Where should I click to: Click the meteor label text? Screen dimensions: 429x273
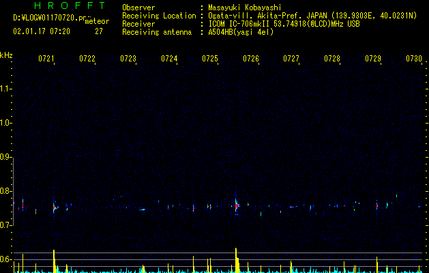click(97, 21)
